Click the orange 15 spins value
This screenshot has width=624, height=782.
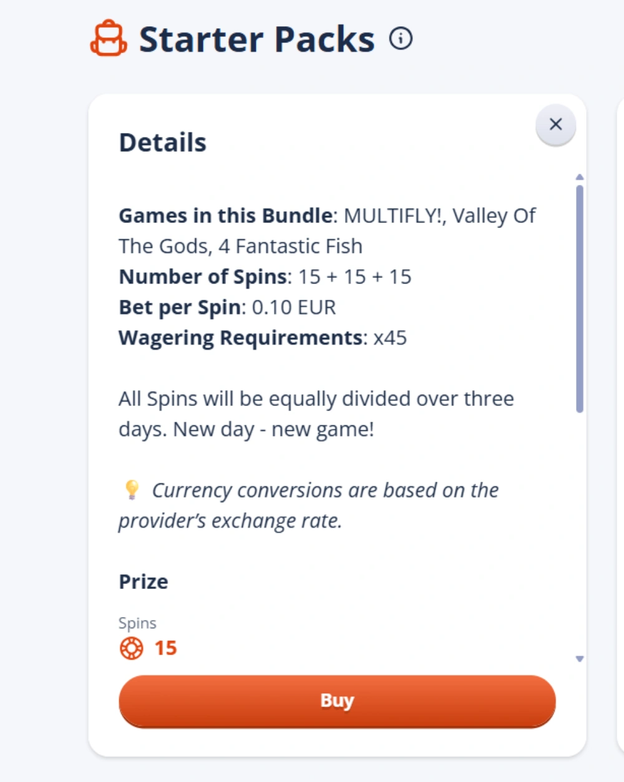point(166,648)
